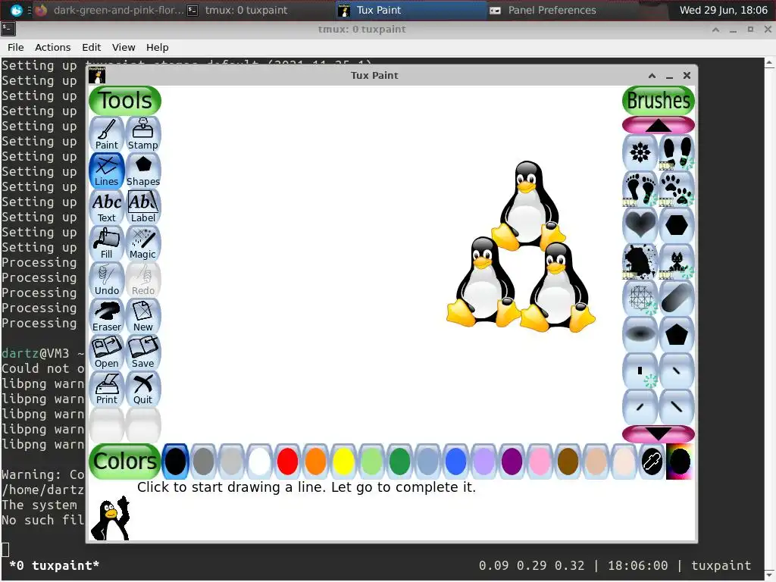Select the Lines tool
This screenshot has height=582, width=776.
click(106, 171)
